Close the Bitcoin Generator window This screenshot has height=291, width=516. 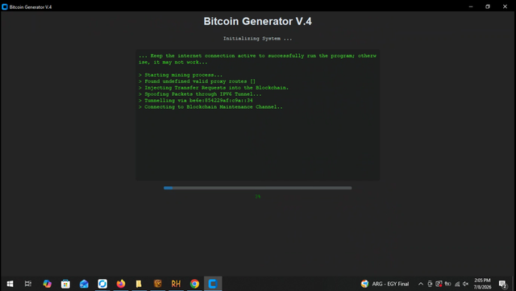click(505, 6)
